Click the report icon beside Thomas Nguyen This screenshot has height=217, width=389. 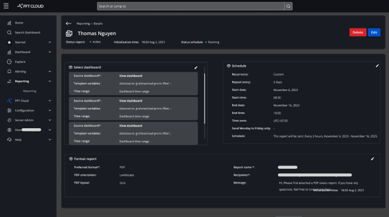coord(69,33)
